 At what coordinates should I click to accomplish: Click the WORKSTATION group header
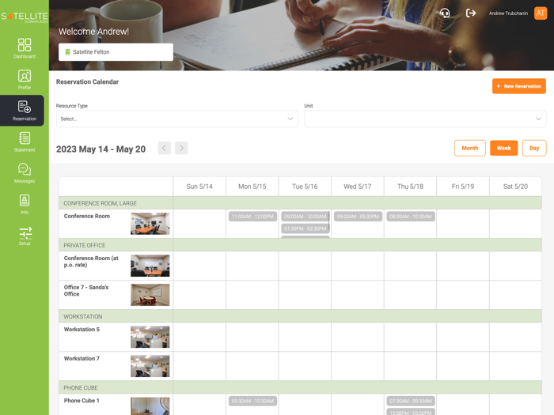83,316
